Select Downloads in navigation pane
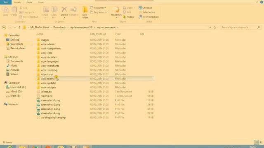This screenshot has height=148, width=264. click(x=16, y=44)
